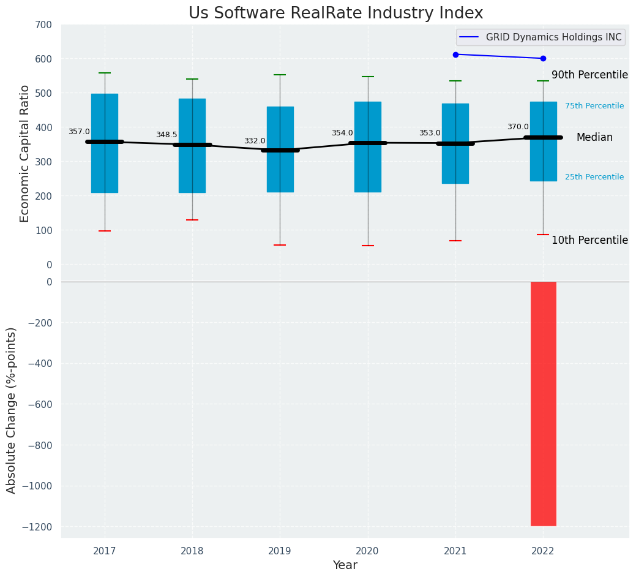Click the 2018 x-axis year label
Viewport: 636px width, 577px height.
pos(192,551)
